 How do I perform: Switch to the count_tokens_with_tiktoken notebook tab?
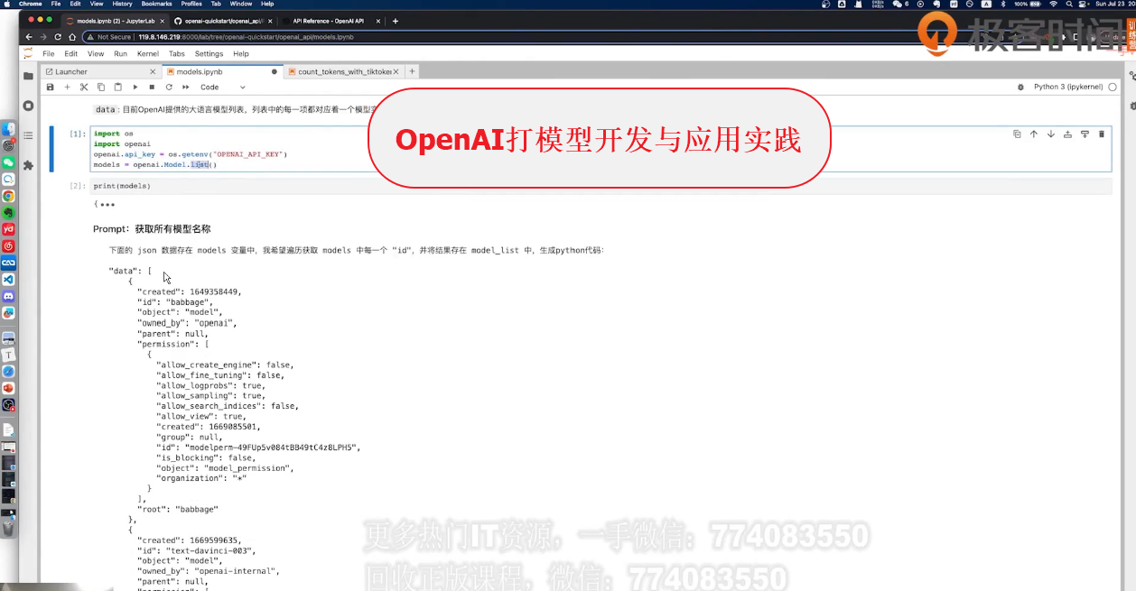coord(345,71)
